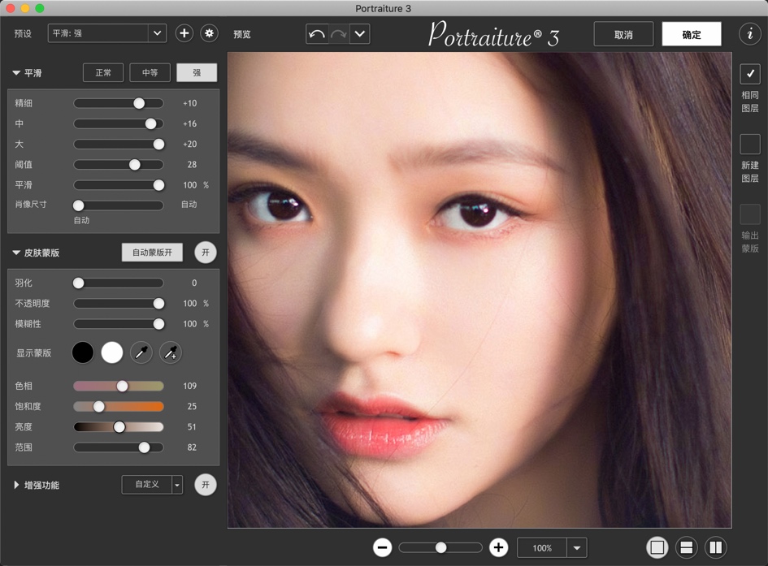Click the 确定 confirm button
768x566 pixels.
coord(692,33)
